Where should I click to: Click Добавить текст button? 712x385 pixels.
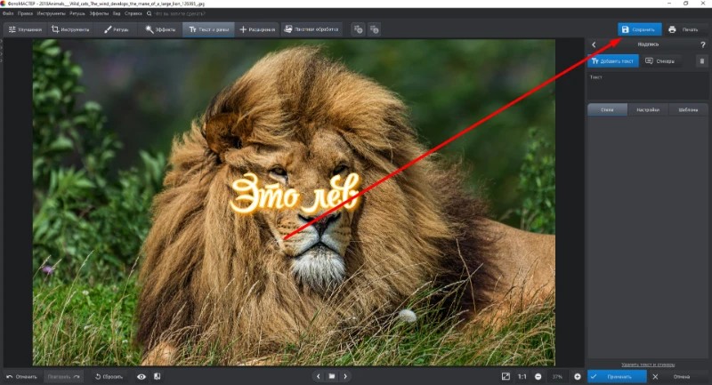click(613, 60)
